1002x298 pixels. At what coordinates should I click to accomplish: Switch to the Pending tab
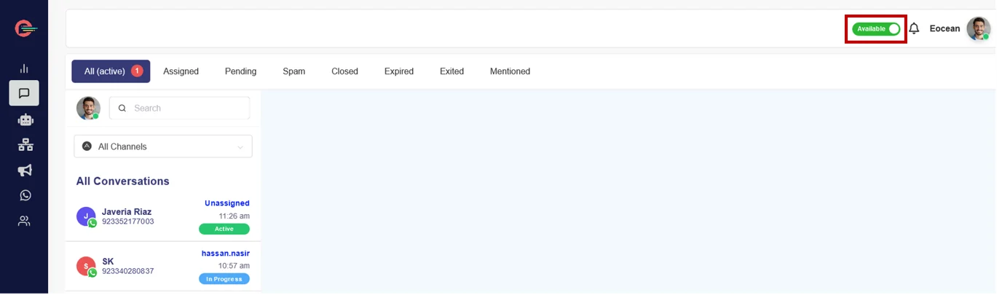tap(240, 71)
